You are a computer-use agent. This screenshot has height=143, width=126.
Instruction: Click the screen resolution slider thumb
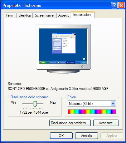(35, 104)
